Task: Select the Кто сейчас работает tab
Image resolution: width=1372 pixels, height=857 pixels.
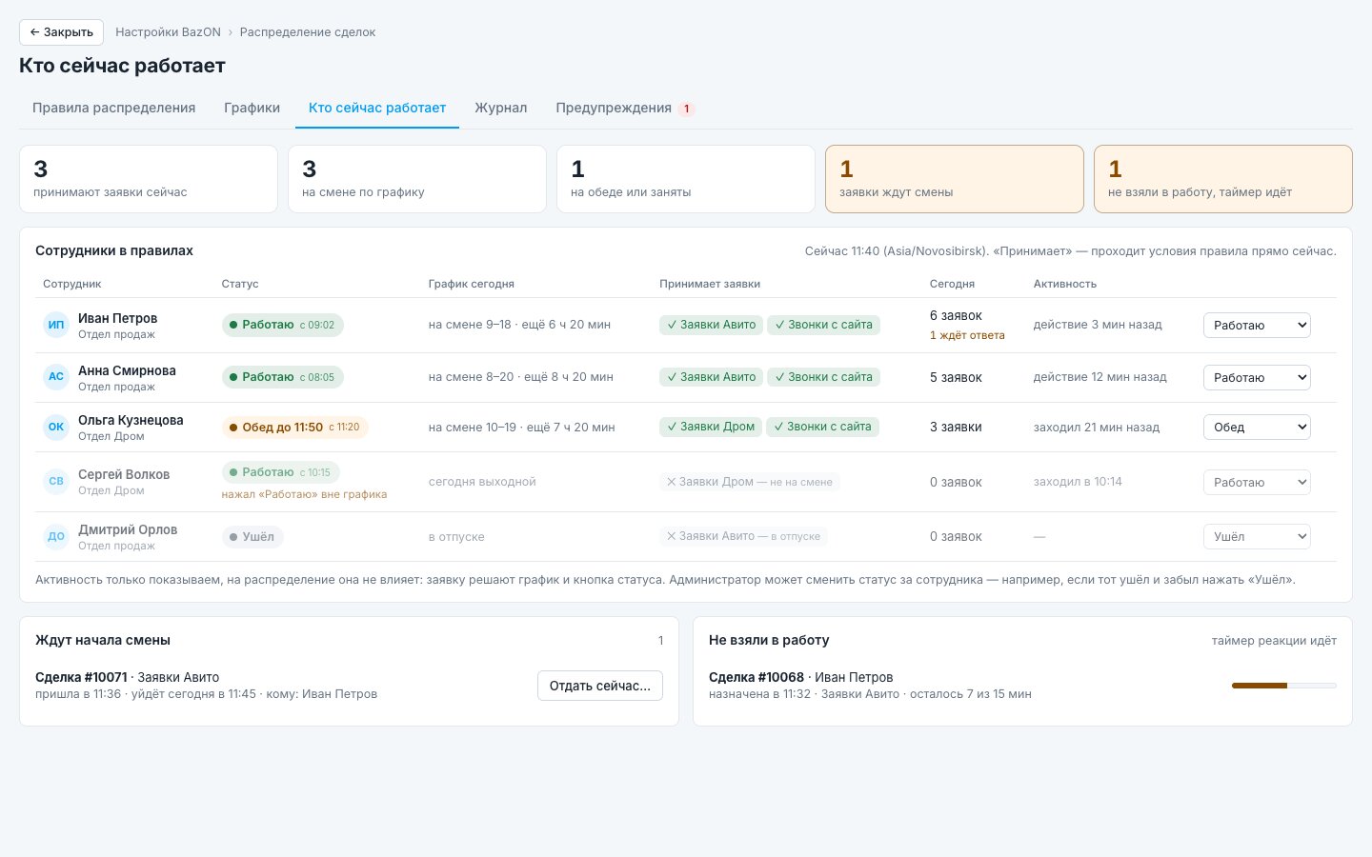Action: [x=377, y=109]
